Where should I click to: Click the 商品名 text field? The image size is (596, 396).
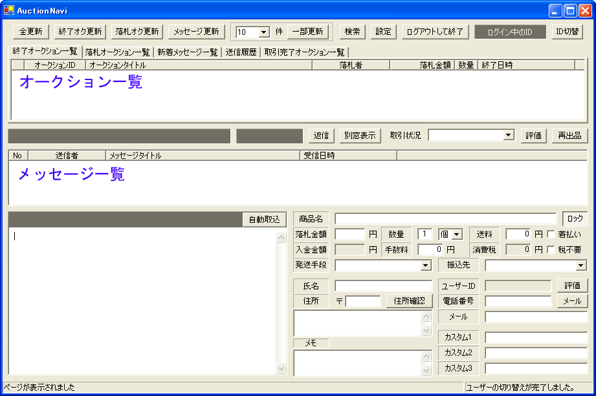tap(445, 218)
